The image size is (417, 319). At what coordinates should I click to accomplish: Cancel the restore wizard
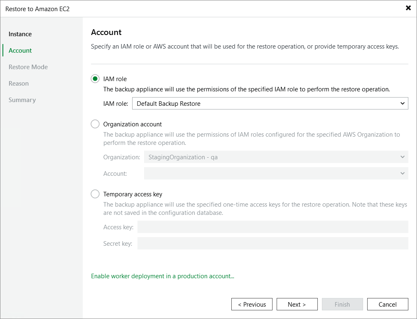pyautogui.click(x=387, y=304)
